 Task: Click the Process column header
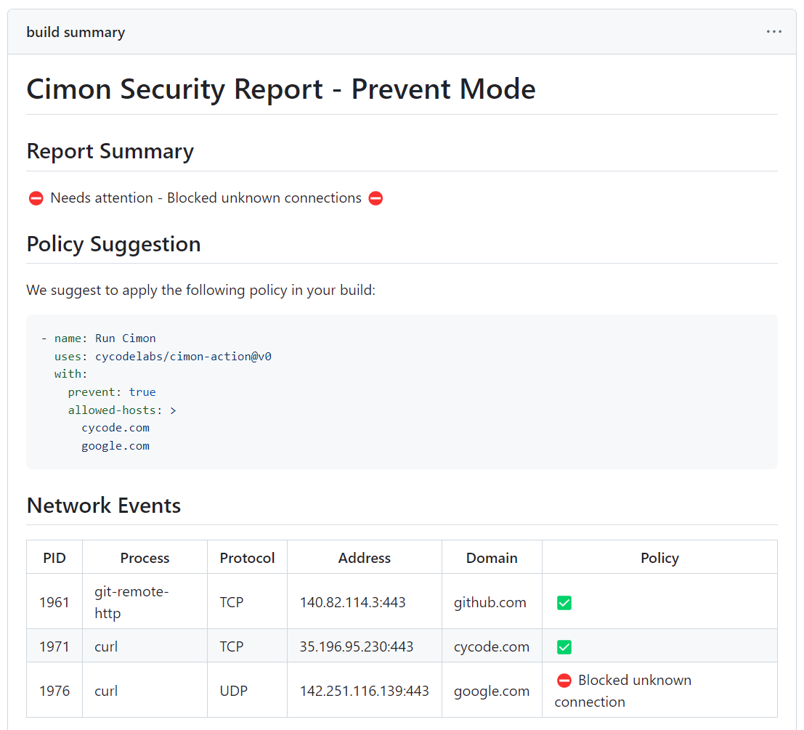point(145,558)
